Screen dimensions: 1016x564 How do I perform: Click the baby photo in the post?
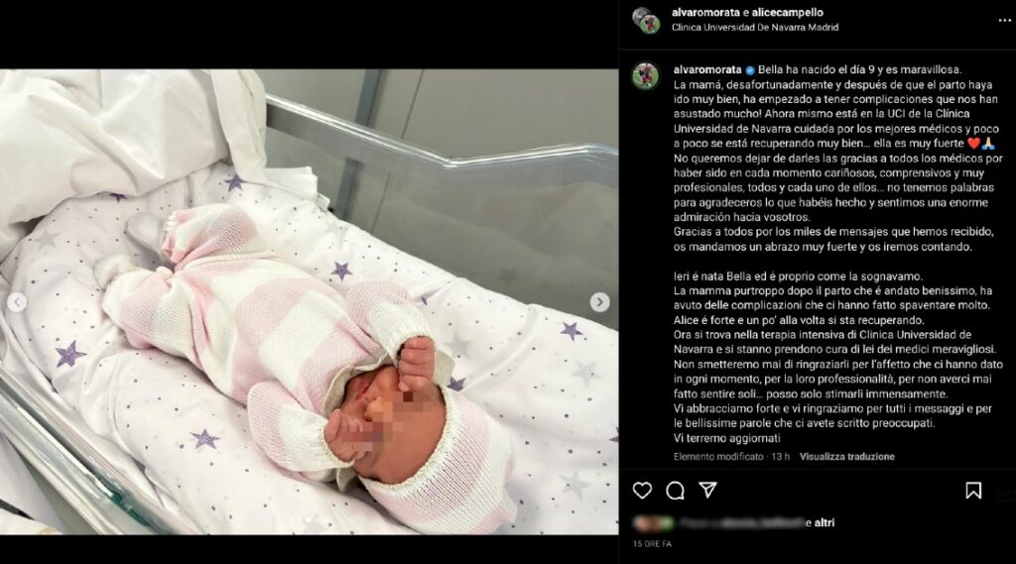coord(310,301)
